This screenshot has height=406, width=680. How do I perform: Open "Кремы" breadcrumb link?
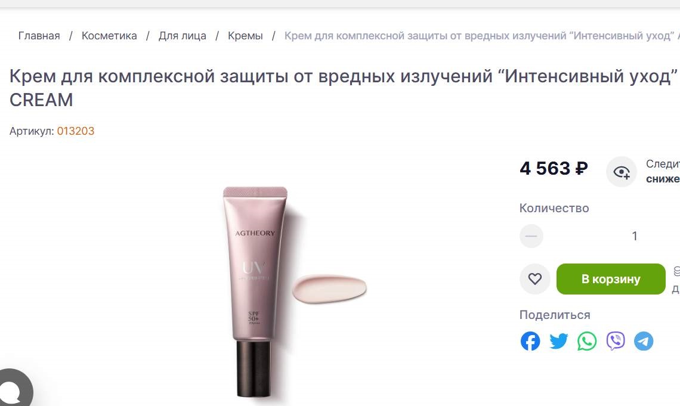pyautogui.click(x=245, y=36)
